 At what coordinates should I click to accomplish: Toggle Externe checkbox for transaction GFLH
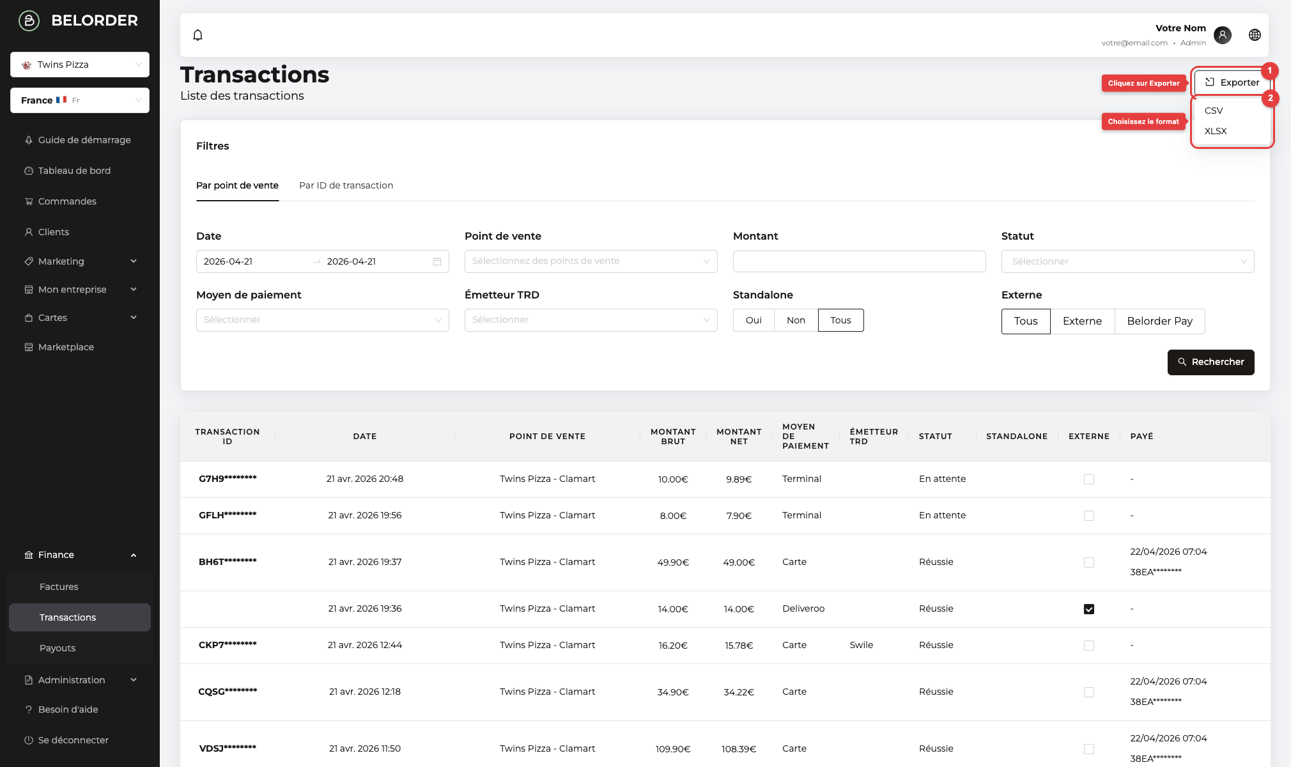[1089, 516]
